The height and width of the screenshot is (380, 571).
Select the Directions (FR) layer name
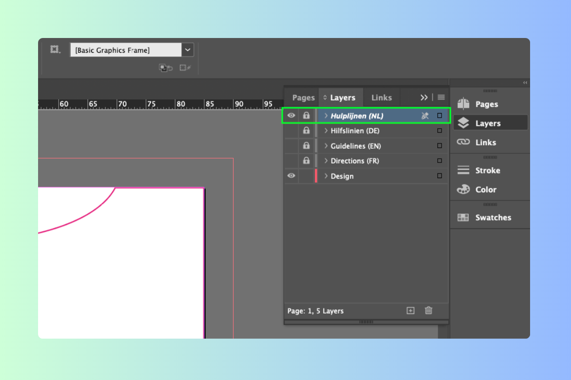coord(355,161)
